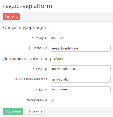Click the Общая информация section heading

pyautogui.click(x=24, y=28)
